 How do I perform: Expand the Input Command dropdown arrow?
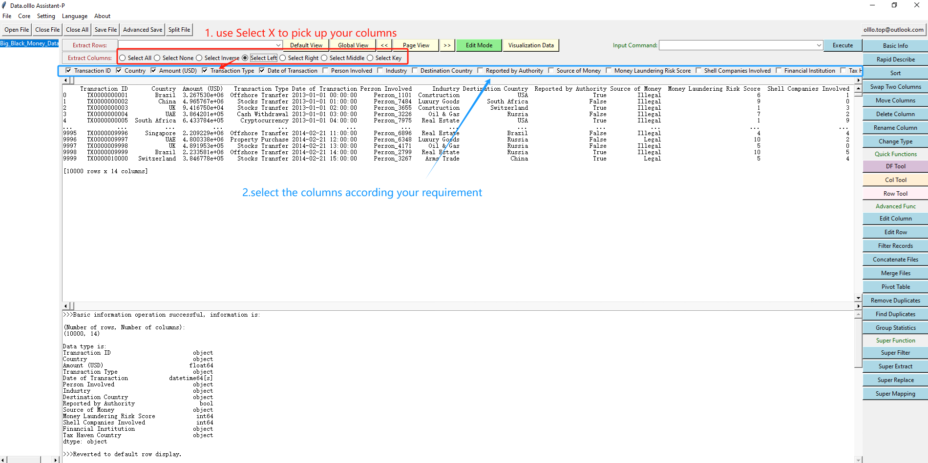coord(819,45)
